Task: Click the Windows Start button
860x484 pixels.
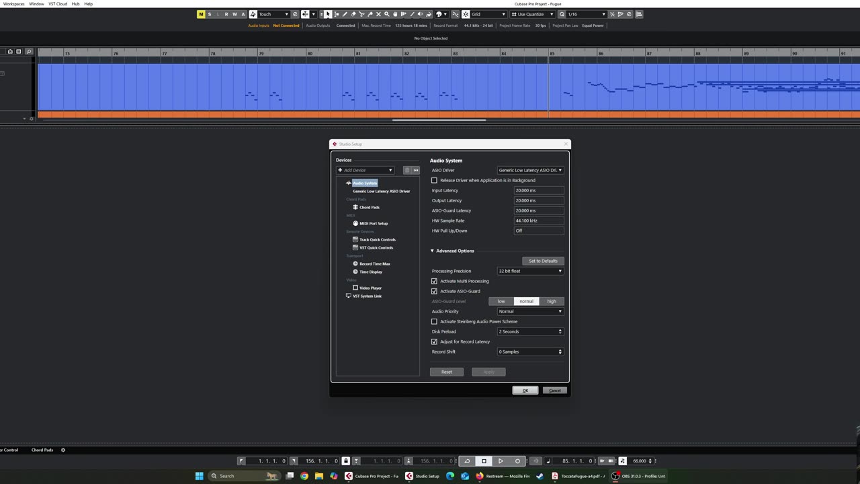Action: click(x=199, y=476)
